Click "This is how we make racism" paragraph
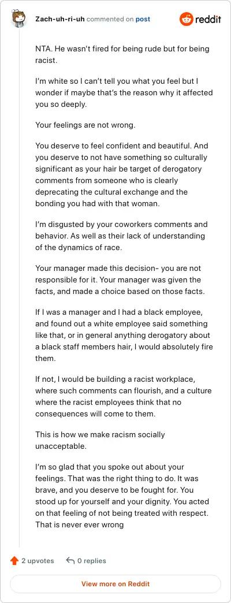231x603 pixels. tap(100, 440)
